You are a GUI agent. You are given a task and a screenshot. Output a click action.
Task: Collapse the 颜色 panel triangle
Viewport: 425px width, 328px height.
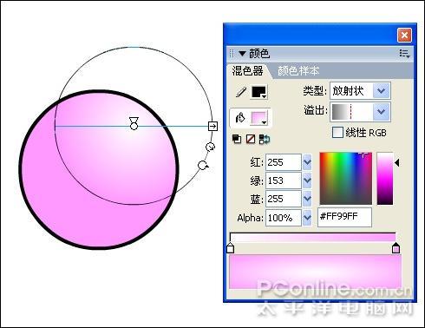point(242,54)
